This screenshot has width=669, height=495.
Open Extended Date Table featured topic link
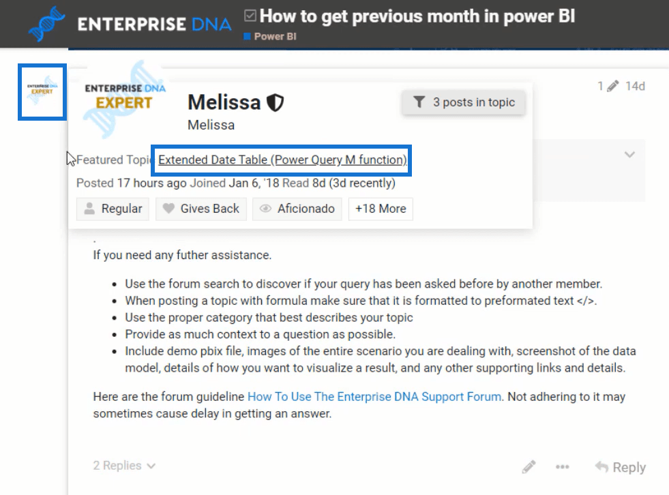[x=282, y=160]
